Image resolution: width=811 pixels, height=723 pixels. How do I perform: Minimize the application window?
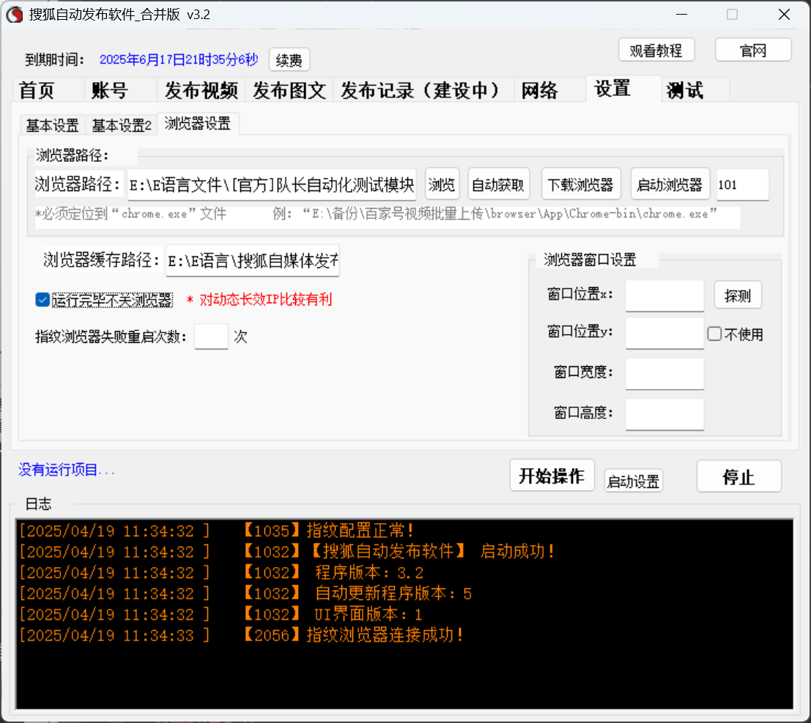(x=682, y=15)
